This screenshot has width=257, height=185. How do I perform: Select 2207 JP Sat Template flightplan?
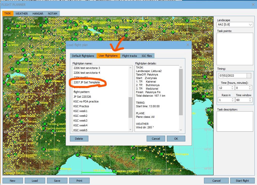(87, 82)
